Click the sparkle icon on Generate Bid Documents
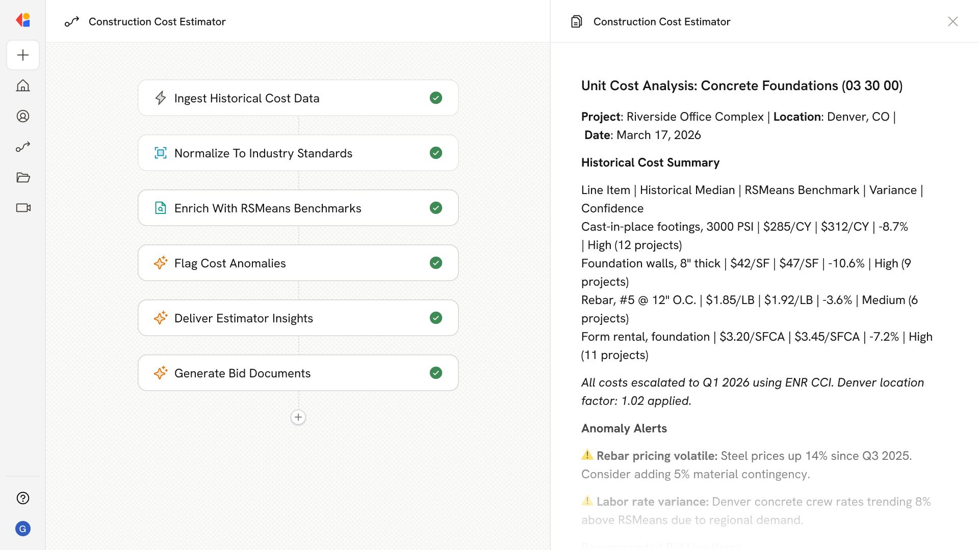This screenshot has width=979, height=550. point(161,373)
